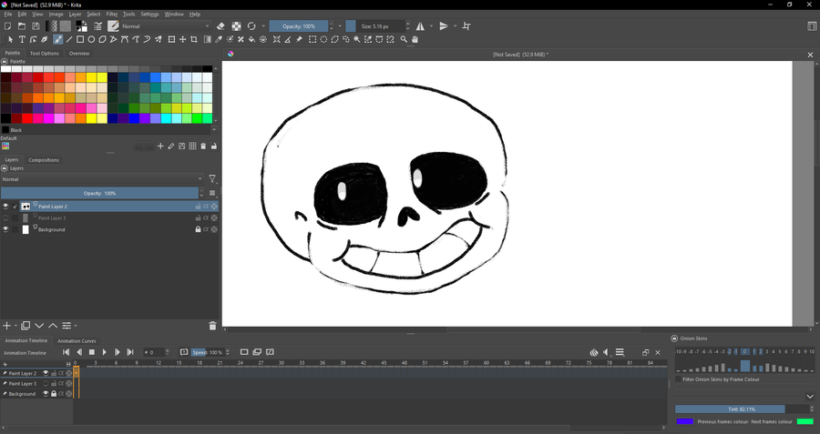Select the Zoom magnifier tool
The width and height of the screenshot is (820, 434).
coord(404,39)
